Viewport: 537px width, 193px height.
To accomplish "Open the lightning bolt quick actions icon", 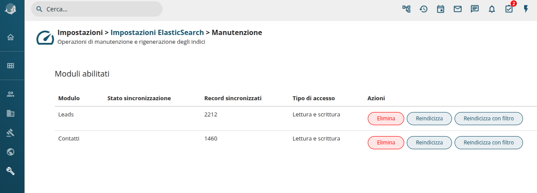I will click(526, 9).
